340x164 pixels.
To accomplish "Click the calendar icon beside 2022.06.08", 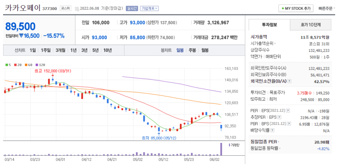I will (77, 9).
